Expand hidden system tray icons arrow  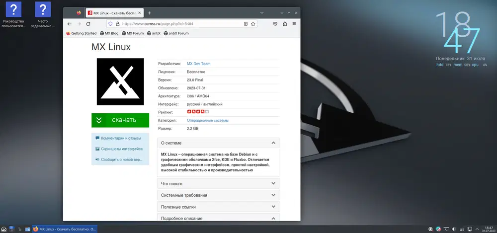click(477, 229)
